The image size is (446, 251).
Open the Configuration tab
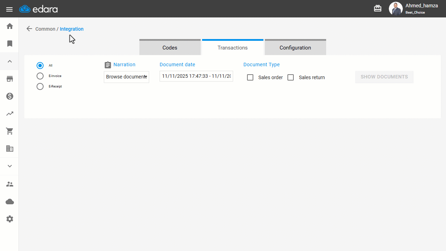pyautogui.click(x=295, y=47)
